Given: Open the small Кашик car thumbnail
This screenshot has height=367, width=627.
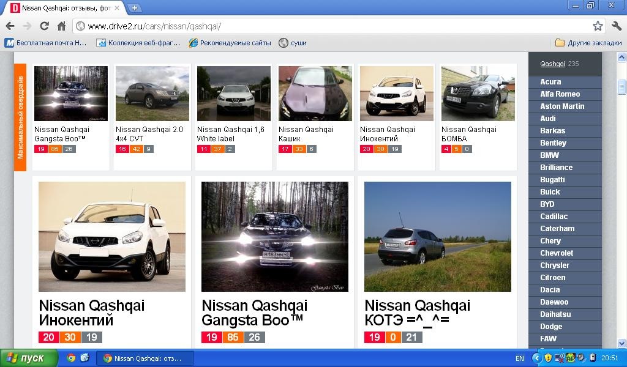Looking at the screenshot, I should coord(315,94).
